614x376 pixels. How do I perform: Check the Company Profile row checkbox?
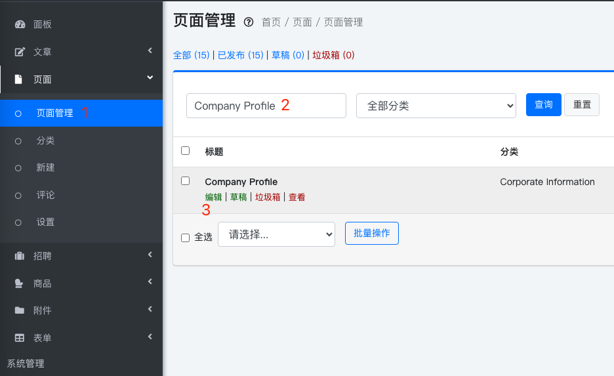click(185, 181)
